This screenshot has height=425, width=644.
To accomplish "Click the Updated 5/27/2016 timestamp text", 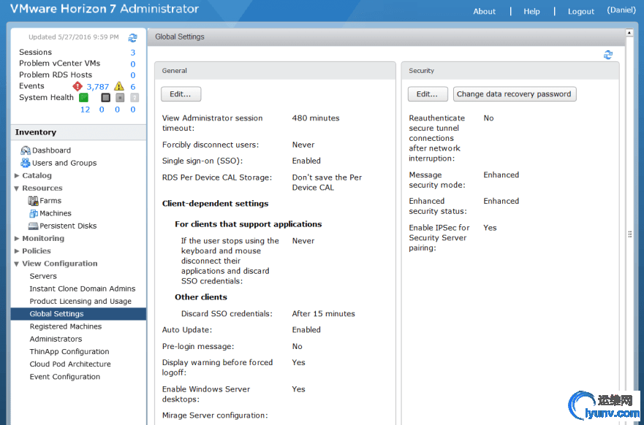I will (74, 37).
